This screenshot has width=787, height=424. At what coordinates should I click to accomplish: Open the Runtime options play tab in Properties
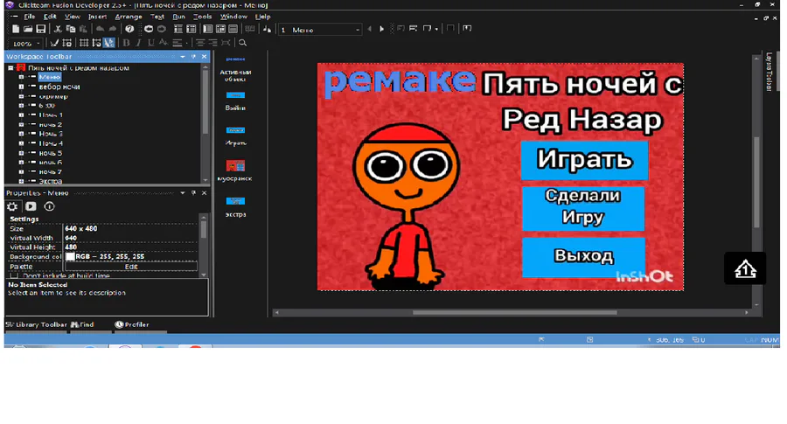coord(31,206)
